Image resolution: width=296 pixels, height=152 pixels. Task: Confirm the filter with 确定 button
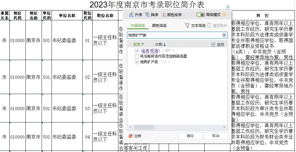point(190,136)
